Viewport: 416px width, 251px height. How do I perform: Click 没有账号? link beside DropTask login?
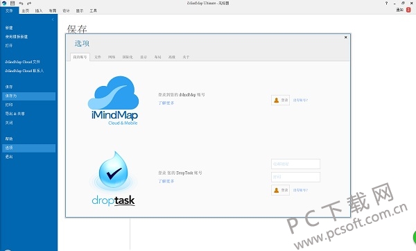coord(300,190)
